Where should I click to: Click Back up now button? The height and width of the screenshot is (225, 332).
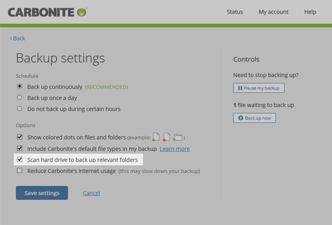254,118
